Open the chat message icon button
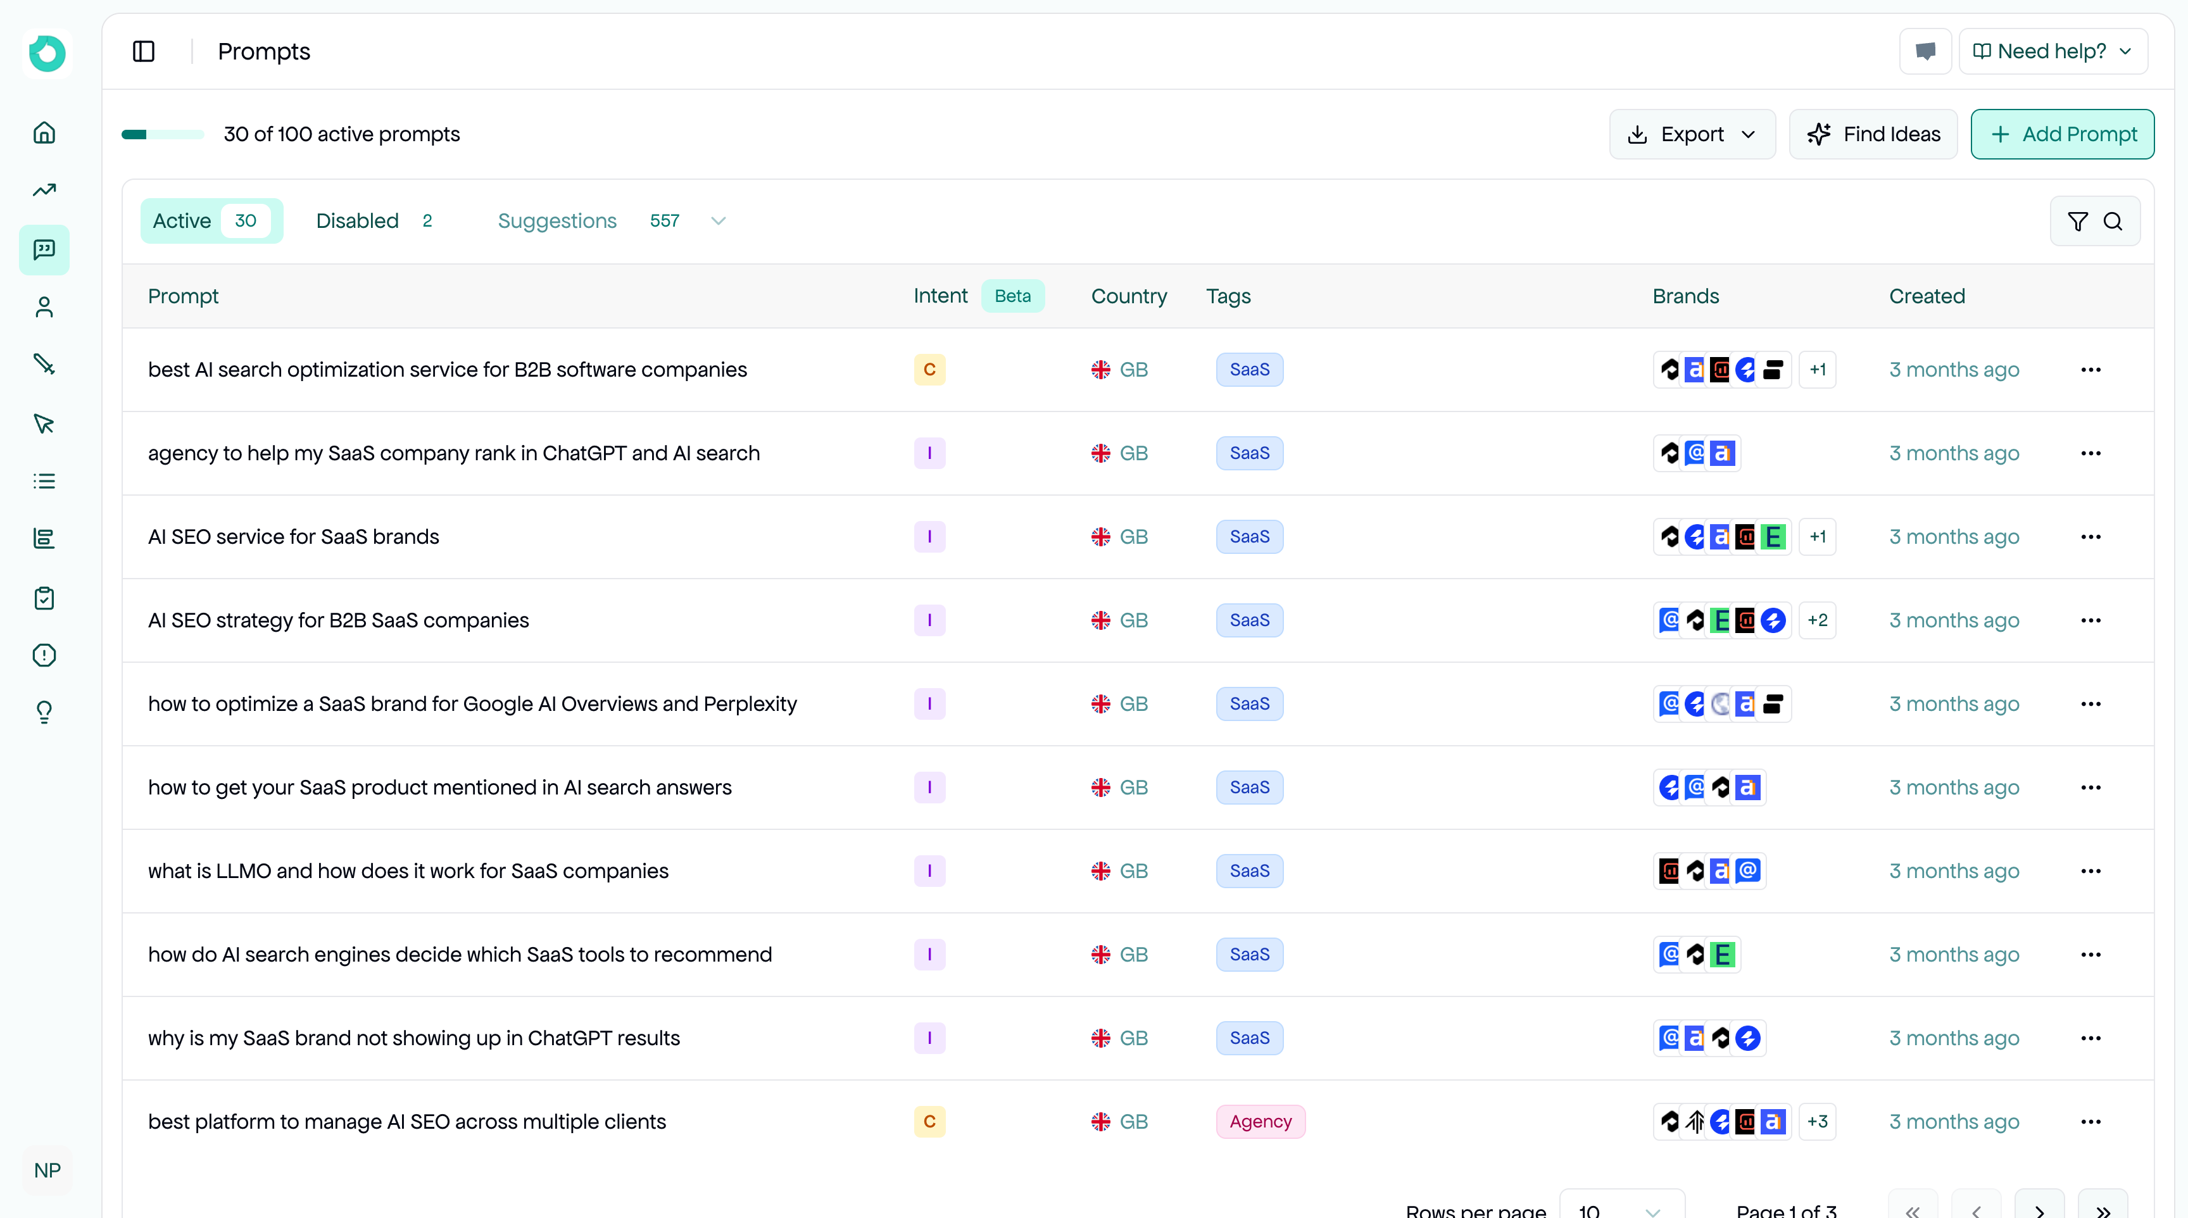The image size is (2188, 1218). click(1925, 52)
